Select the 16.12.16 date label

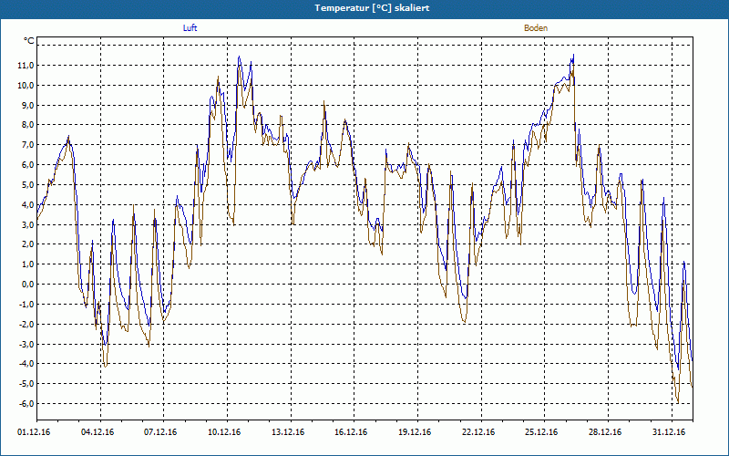click(352, 432)
